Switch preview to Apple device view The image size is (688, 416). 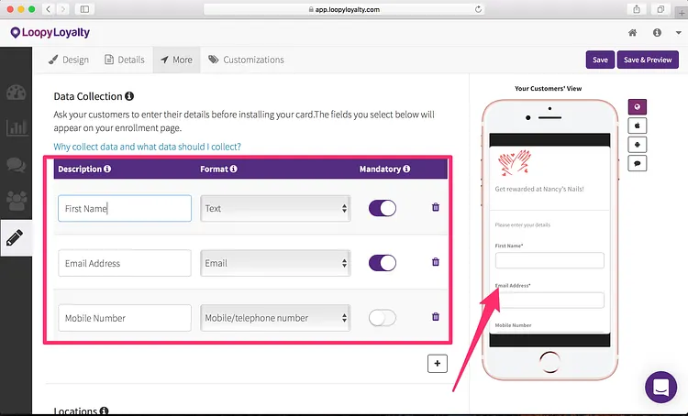pyautogui.click(x=638, y=126)
